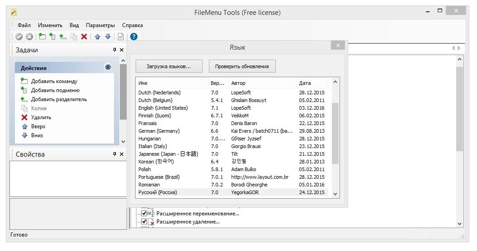Click the icon beside Добавить разделитель
This screenshot has height=251, width=477.
[x=24, y=99]
